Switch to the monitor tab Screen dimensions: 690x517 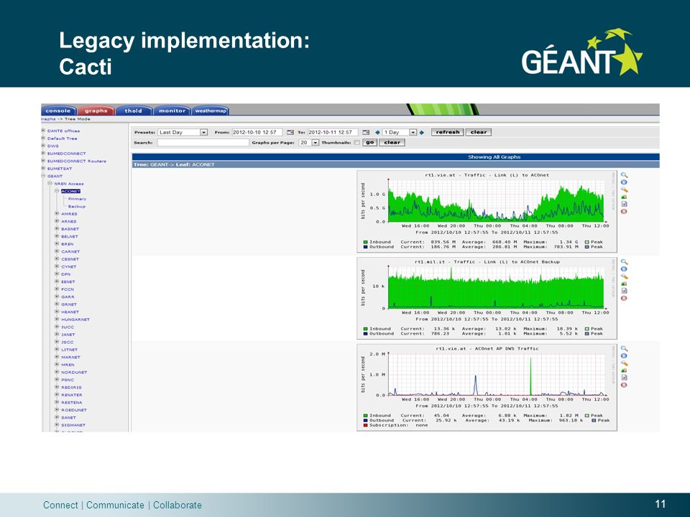172,111
